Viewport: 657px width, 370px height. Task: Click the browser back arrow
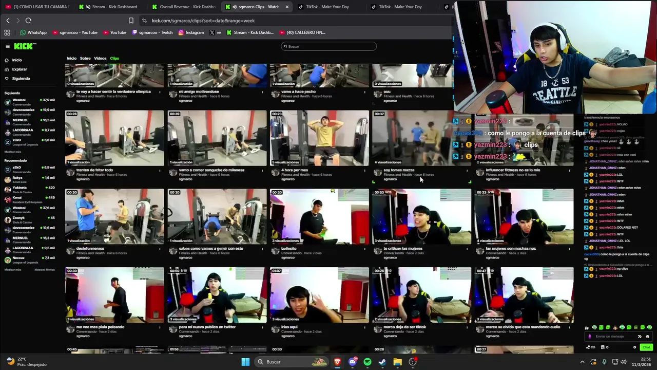point(8,21)
